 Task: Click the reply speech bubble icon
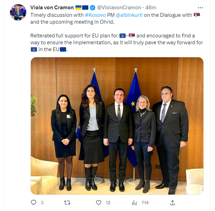pyautogui.click(x=34, y=202)
